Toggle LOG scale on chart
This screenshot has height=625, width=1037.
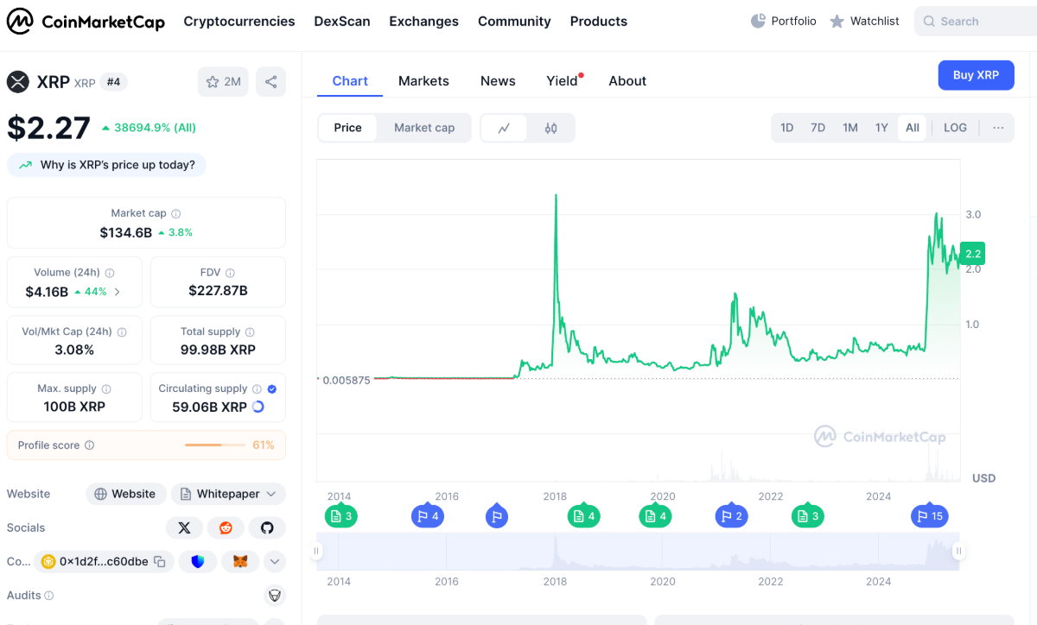tap(955, 128)
